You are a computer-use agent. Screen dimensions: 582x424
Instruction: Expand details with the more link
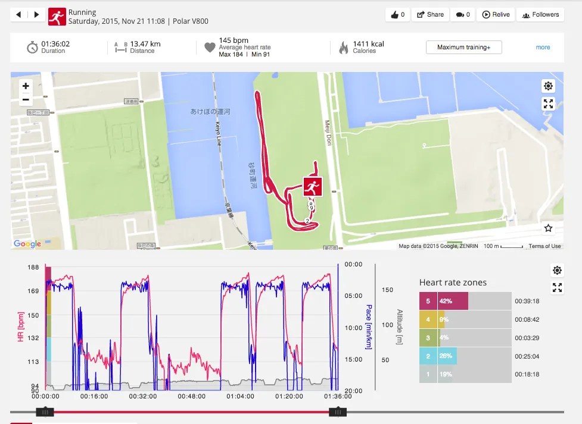(543, 48)
